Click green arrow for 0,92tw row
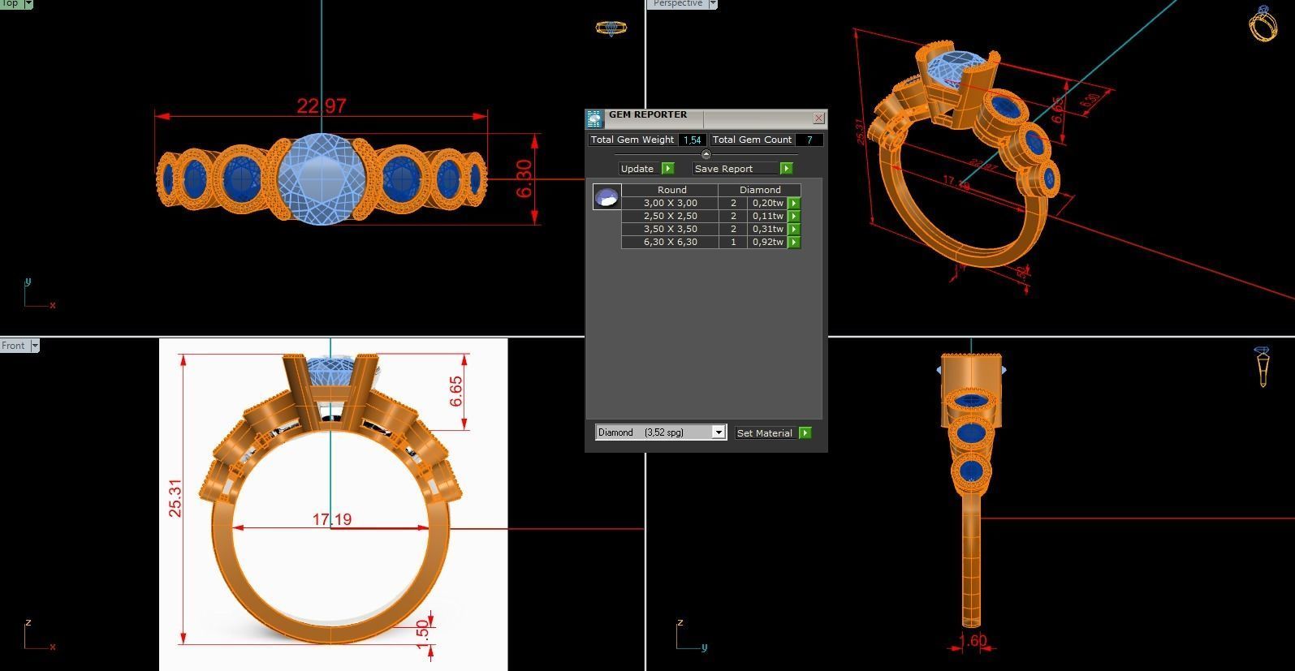Screen dimensions: 1295x671 (x=794, y=242)
